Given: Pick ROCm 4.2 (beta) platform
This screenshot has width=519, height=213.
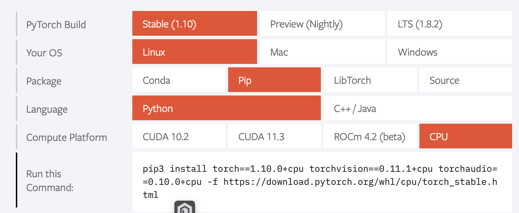Looking at the screenshot, I should click(370, 136).
